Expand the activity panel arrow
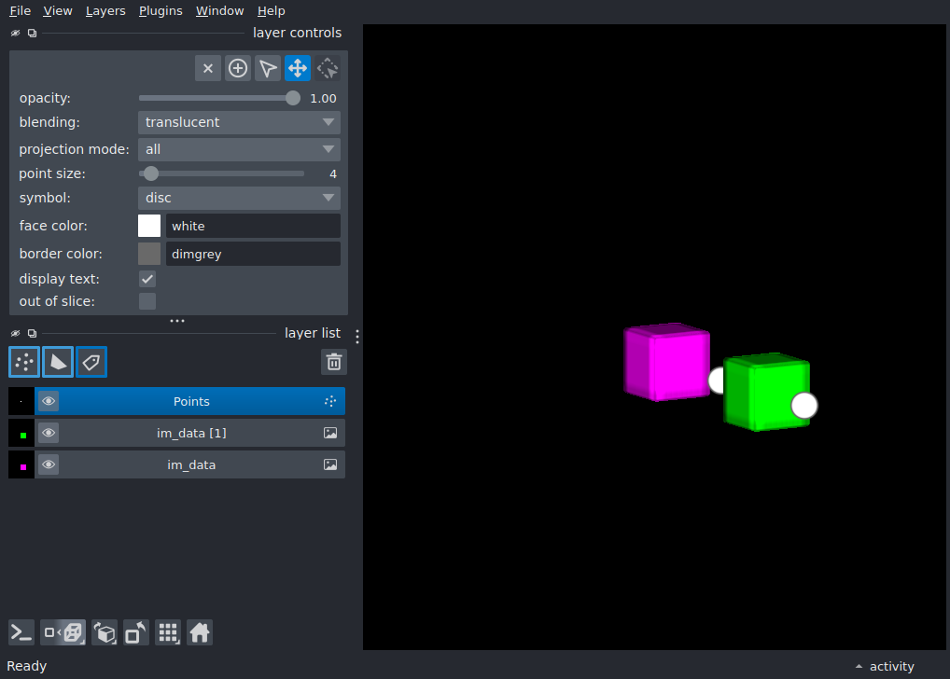950x679 pixels. pos(859,666)
